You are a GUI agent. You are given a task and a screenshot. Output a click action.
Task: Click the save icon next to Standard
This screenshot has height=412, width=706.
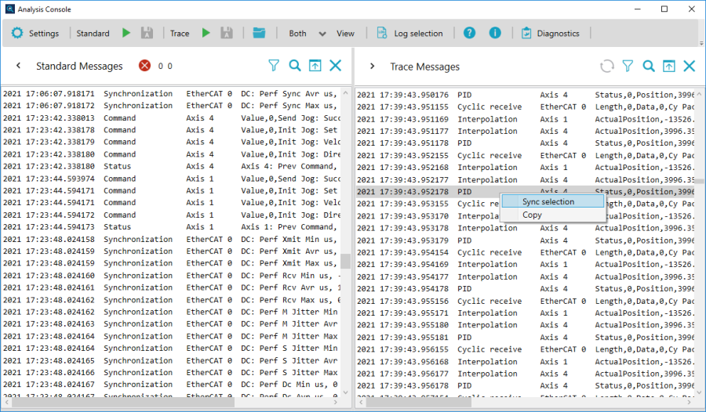pos(147,34)
